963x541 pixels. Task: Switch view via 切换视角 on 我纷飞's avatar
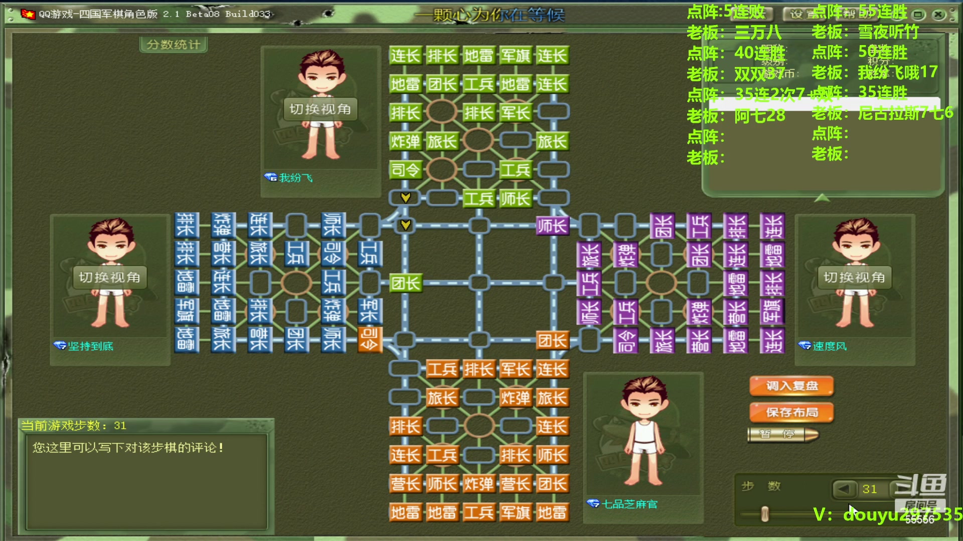[x=320, y=109]
